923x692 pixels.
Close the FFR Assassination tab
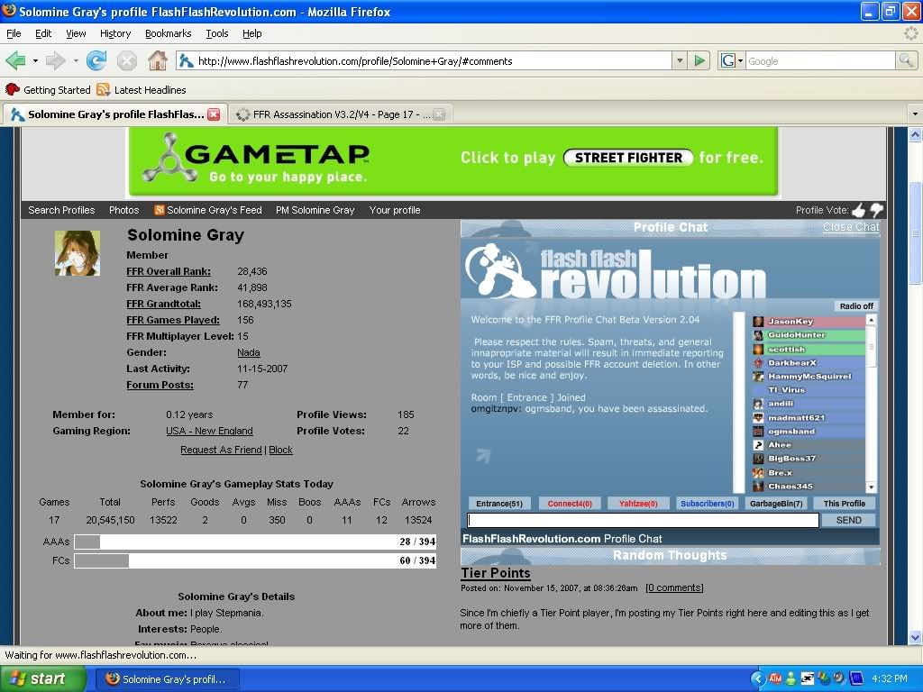pos(438,114)
